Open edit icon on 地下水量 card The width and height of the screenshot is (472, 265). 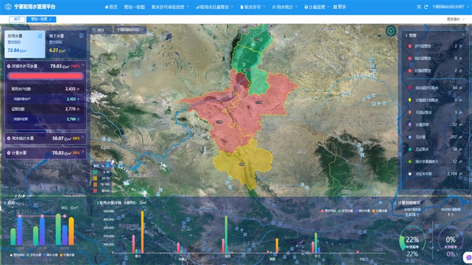click(82, 36)
